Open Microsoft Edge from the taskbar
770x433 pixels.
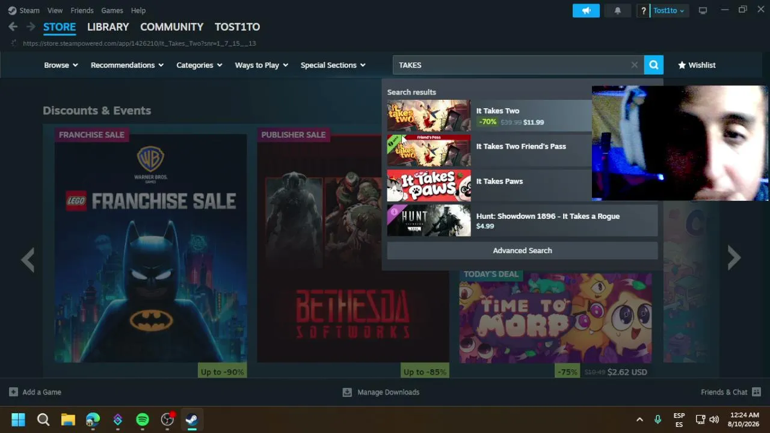tap(93, 420)
